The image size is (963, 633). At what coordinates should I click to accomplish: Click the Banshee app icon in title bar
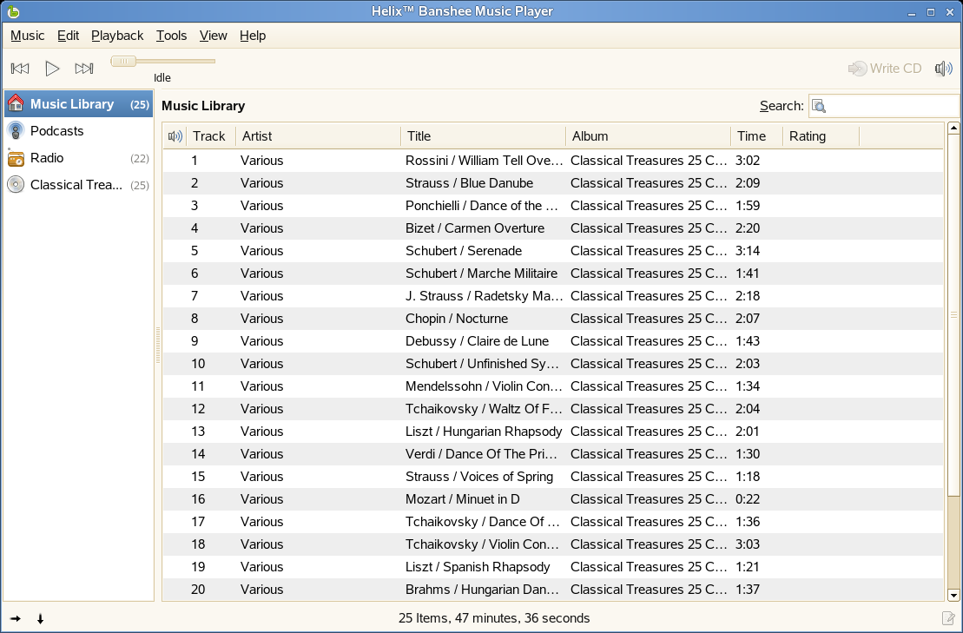point(13,11)
